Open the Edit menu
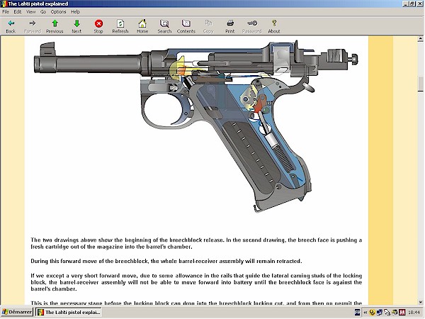This screenshot has width=425, height=319. click(18, 11)
